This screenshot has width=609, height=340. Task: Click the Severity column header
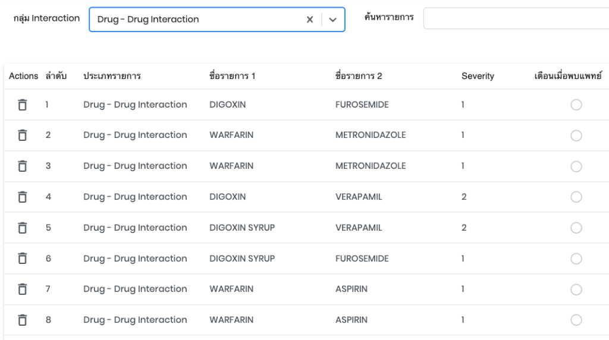click(x=478, y=76)
